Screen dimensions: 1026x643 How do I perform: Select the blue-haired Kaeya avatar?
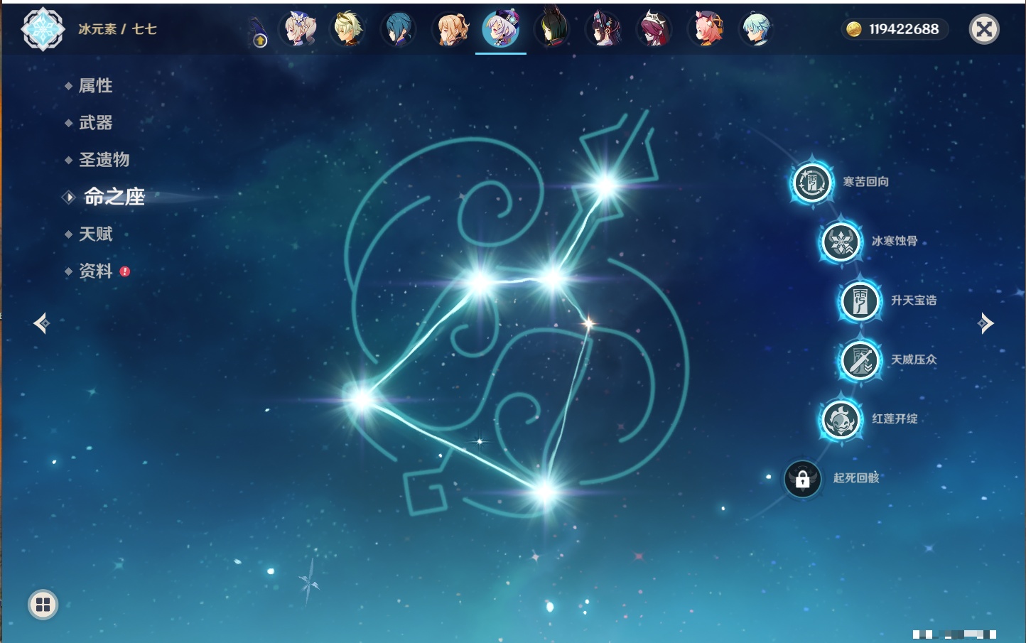click(x=399, y=29)
